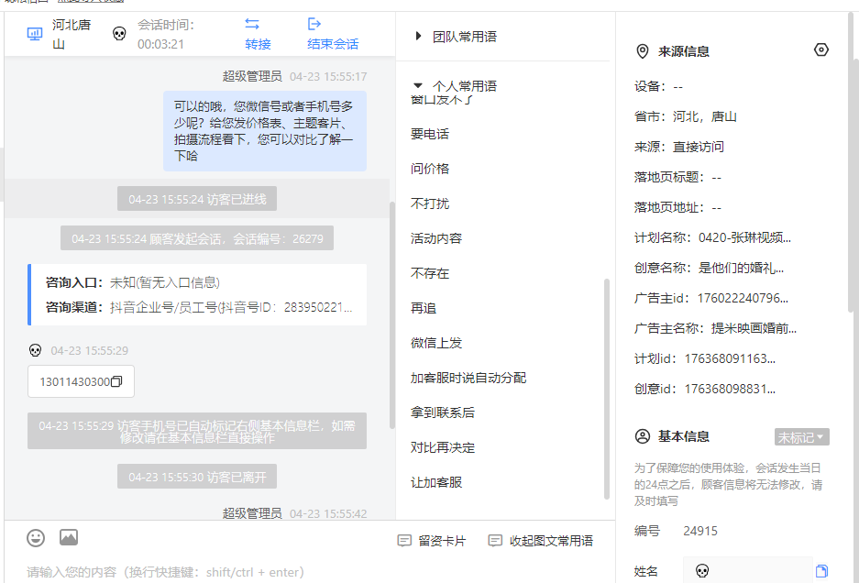
Task: Click the phone number 13011430300 in the chat
Action: pos(74,382)
